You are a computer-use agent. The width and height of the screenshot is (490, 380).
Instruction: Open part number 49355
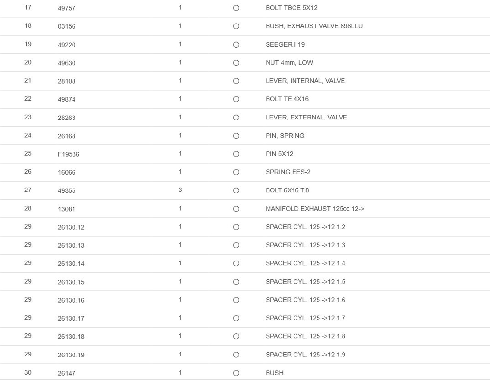tap(67, 191)
